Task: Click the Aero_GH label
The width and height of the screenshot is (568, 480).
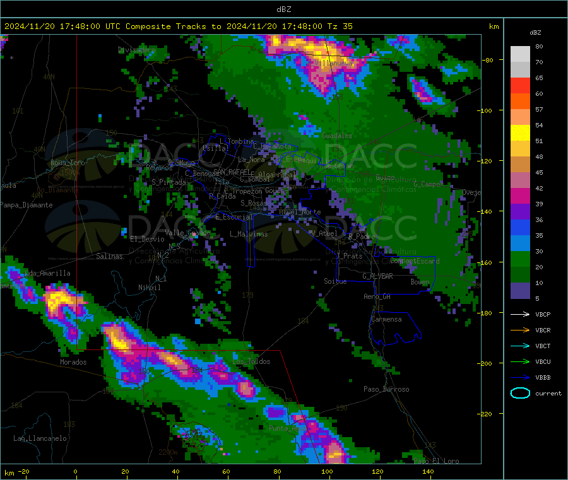Action: (377, 296)
